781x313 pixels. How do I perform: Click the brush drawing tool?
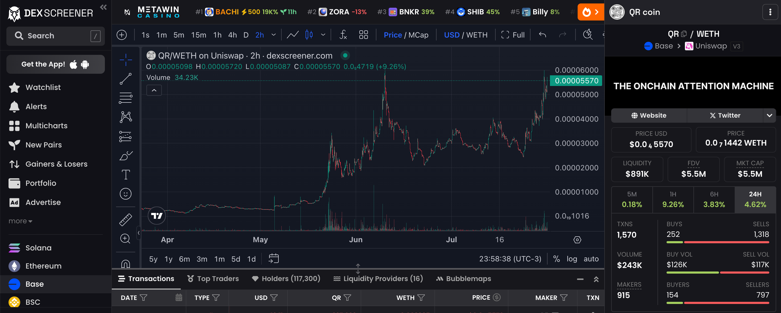[x=126, y=156]
